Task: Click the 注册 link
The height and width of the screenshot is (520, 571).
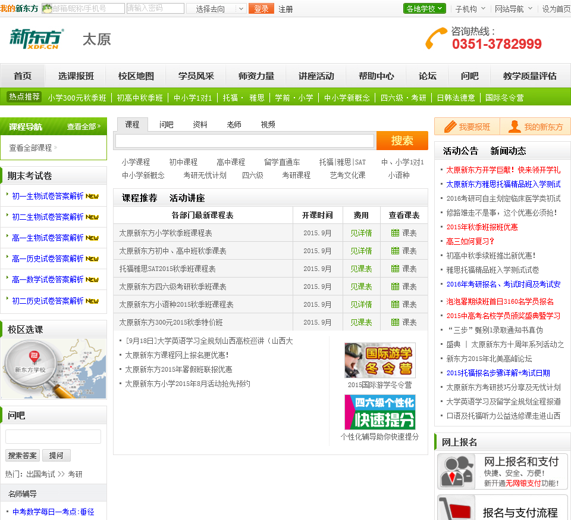Action: [285, 9]
